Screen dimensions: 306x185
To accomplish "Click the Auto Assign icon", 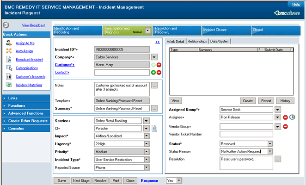I will tap(9, 51).
